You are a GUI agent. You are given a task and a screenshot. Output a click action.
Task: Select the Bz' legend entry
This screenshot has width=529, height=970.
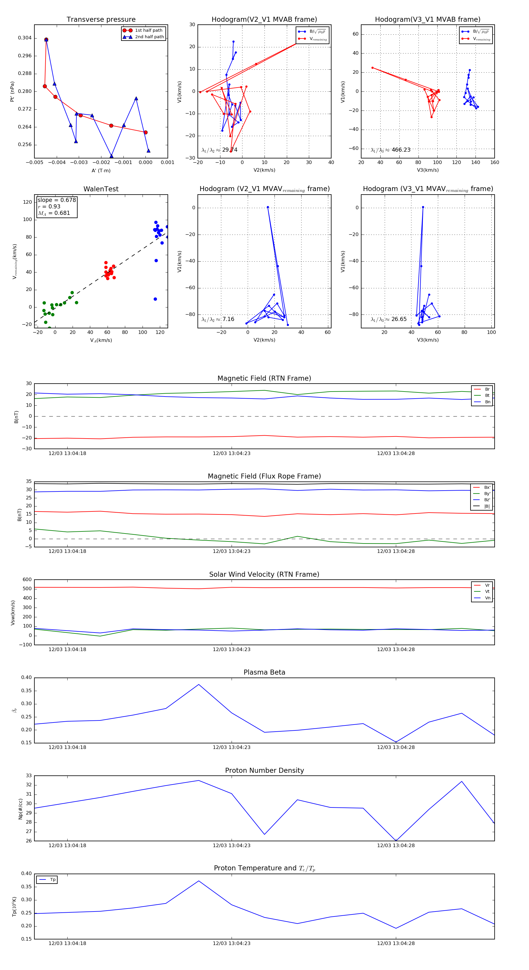pyautogui.click(x=482, y=500)
